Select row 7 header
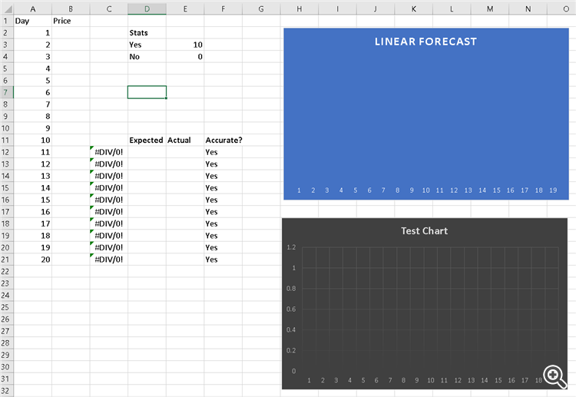This screenshot has width=576, height=397. coord(6,92)
